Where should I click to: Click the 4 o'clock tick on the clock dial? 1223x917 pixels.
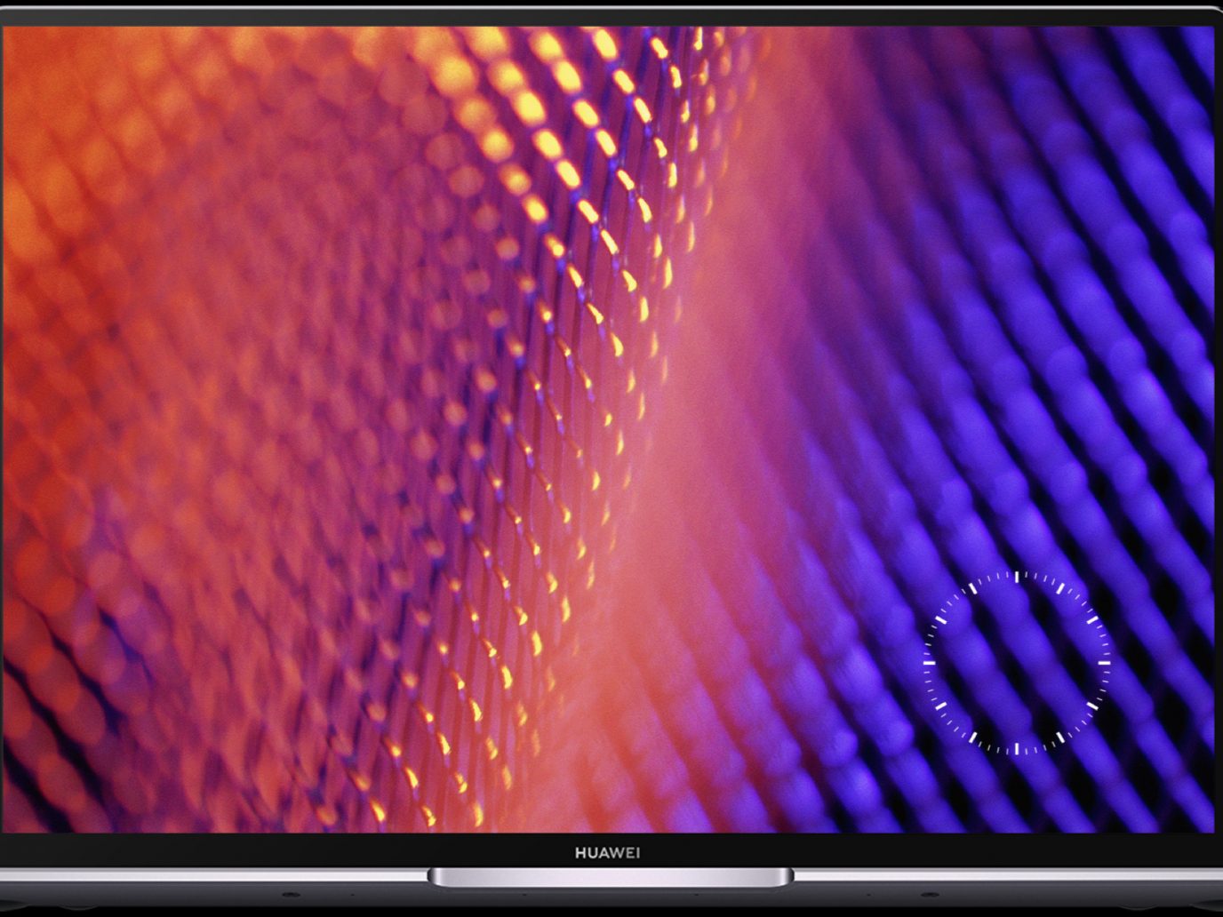(1091, 706)
